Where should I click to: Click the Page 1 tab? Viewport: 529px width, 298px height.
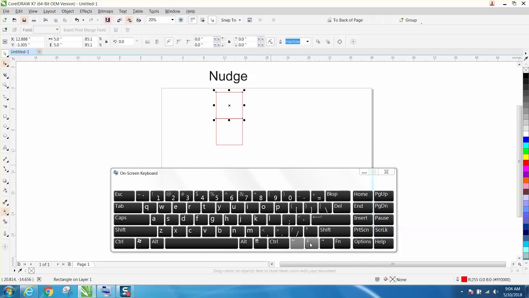click(83, 264)
